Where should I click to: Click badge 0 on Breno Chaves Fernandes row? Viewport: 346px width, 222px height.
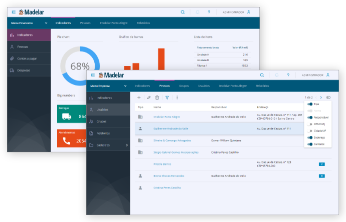[322, 176]
